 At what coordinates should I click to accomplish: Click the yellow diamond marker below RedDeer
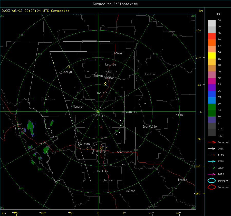click(x=106, y=83)
